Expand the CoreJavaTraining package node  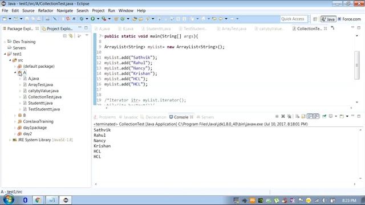[15, 121]
